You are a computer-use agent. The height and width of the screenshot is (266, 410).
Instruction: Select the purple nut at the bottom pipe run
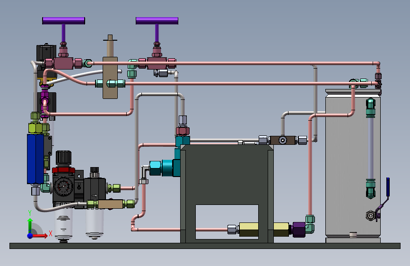tap(299, 230)
